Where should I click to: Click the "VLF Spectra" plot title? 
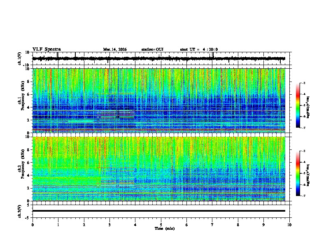click(x=47, y=49)
